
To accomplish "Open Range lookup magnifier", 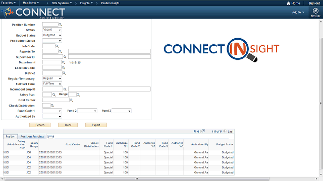I will click(x=78, y=95).
